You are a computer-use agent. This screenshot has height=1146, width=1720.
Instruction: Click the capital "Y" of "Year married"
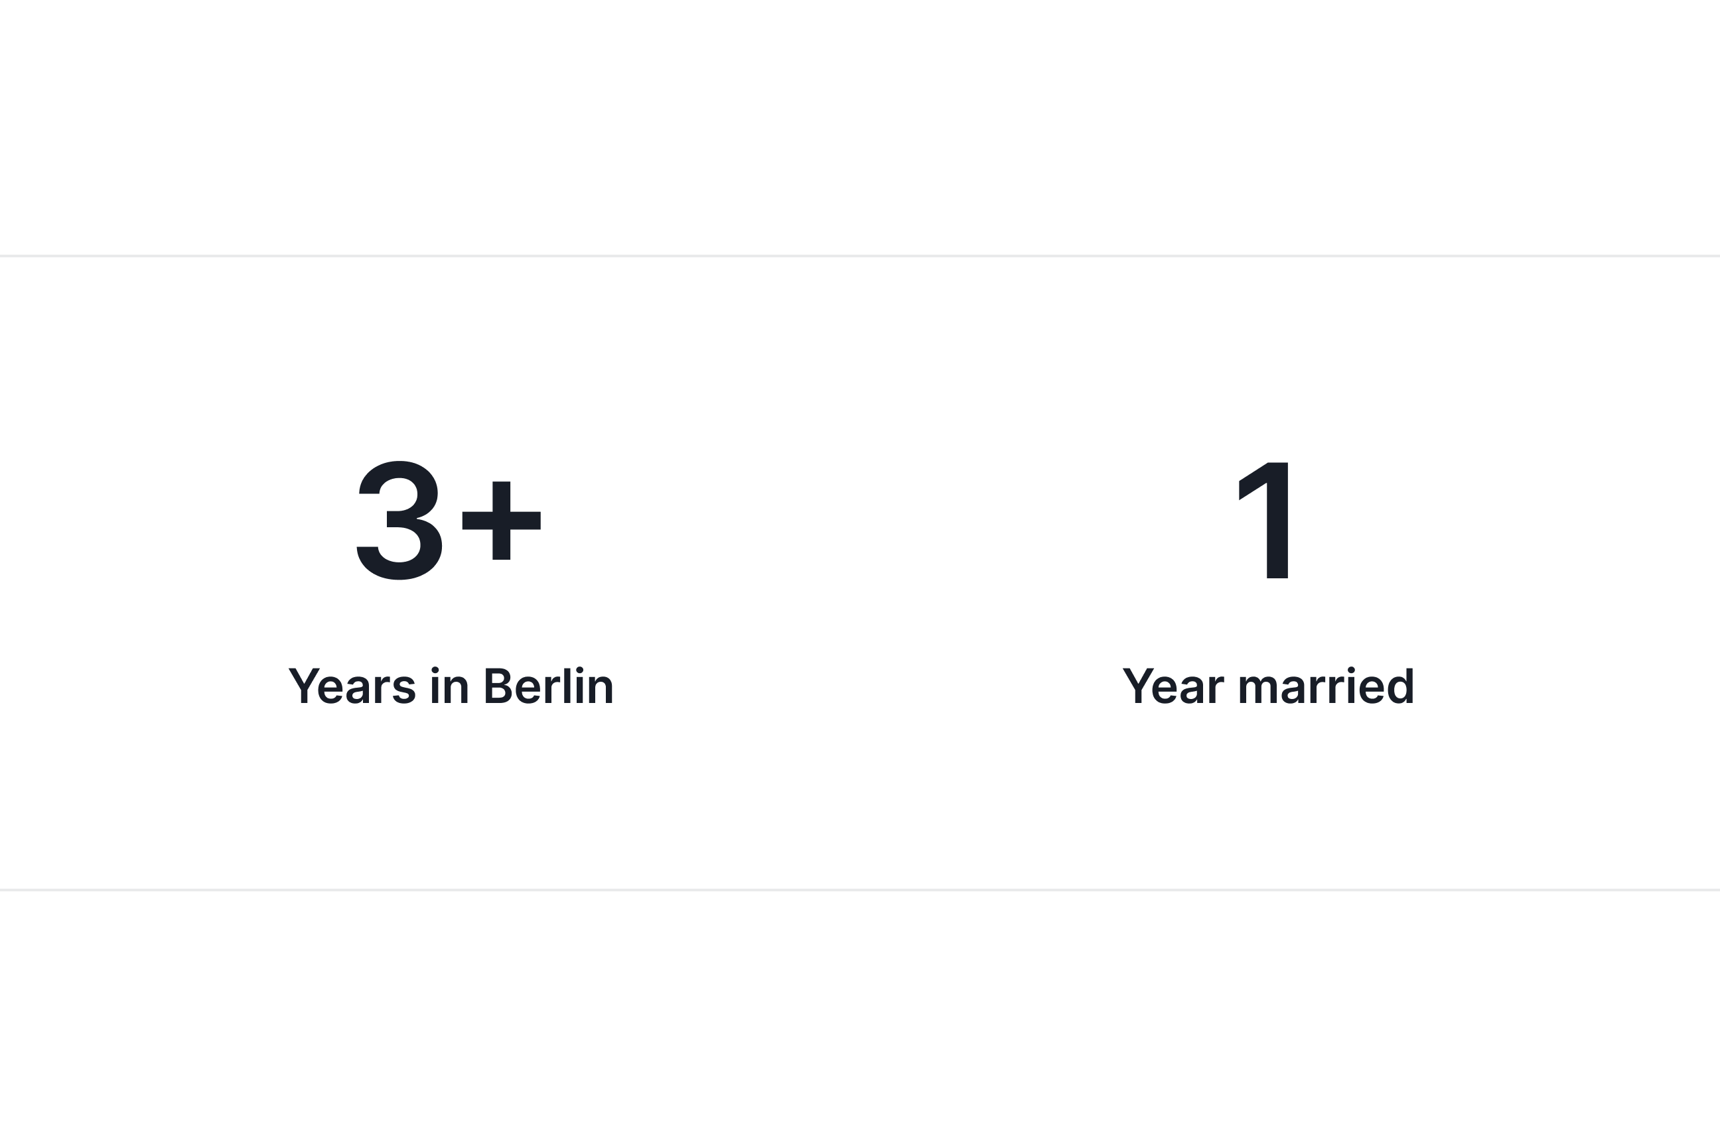pos(1138,686)
